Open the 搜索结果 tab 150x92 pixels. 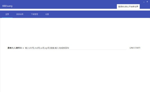[x=20, y=14]
